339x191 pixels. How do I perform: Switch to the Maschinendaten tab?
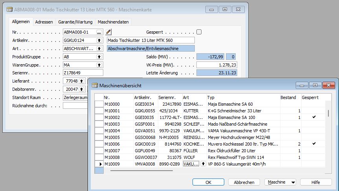point(113,22)
